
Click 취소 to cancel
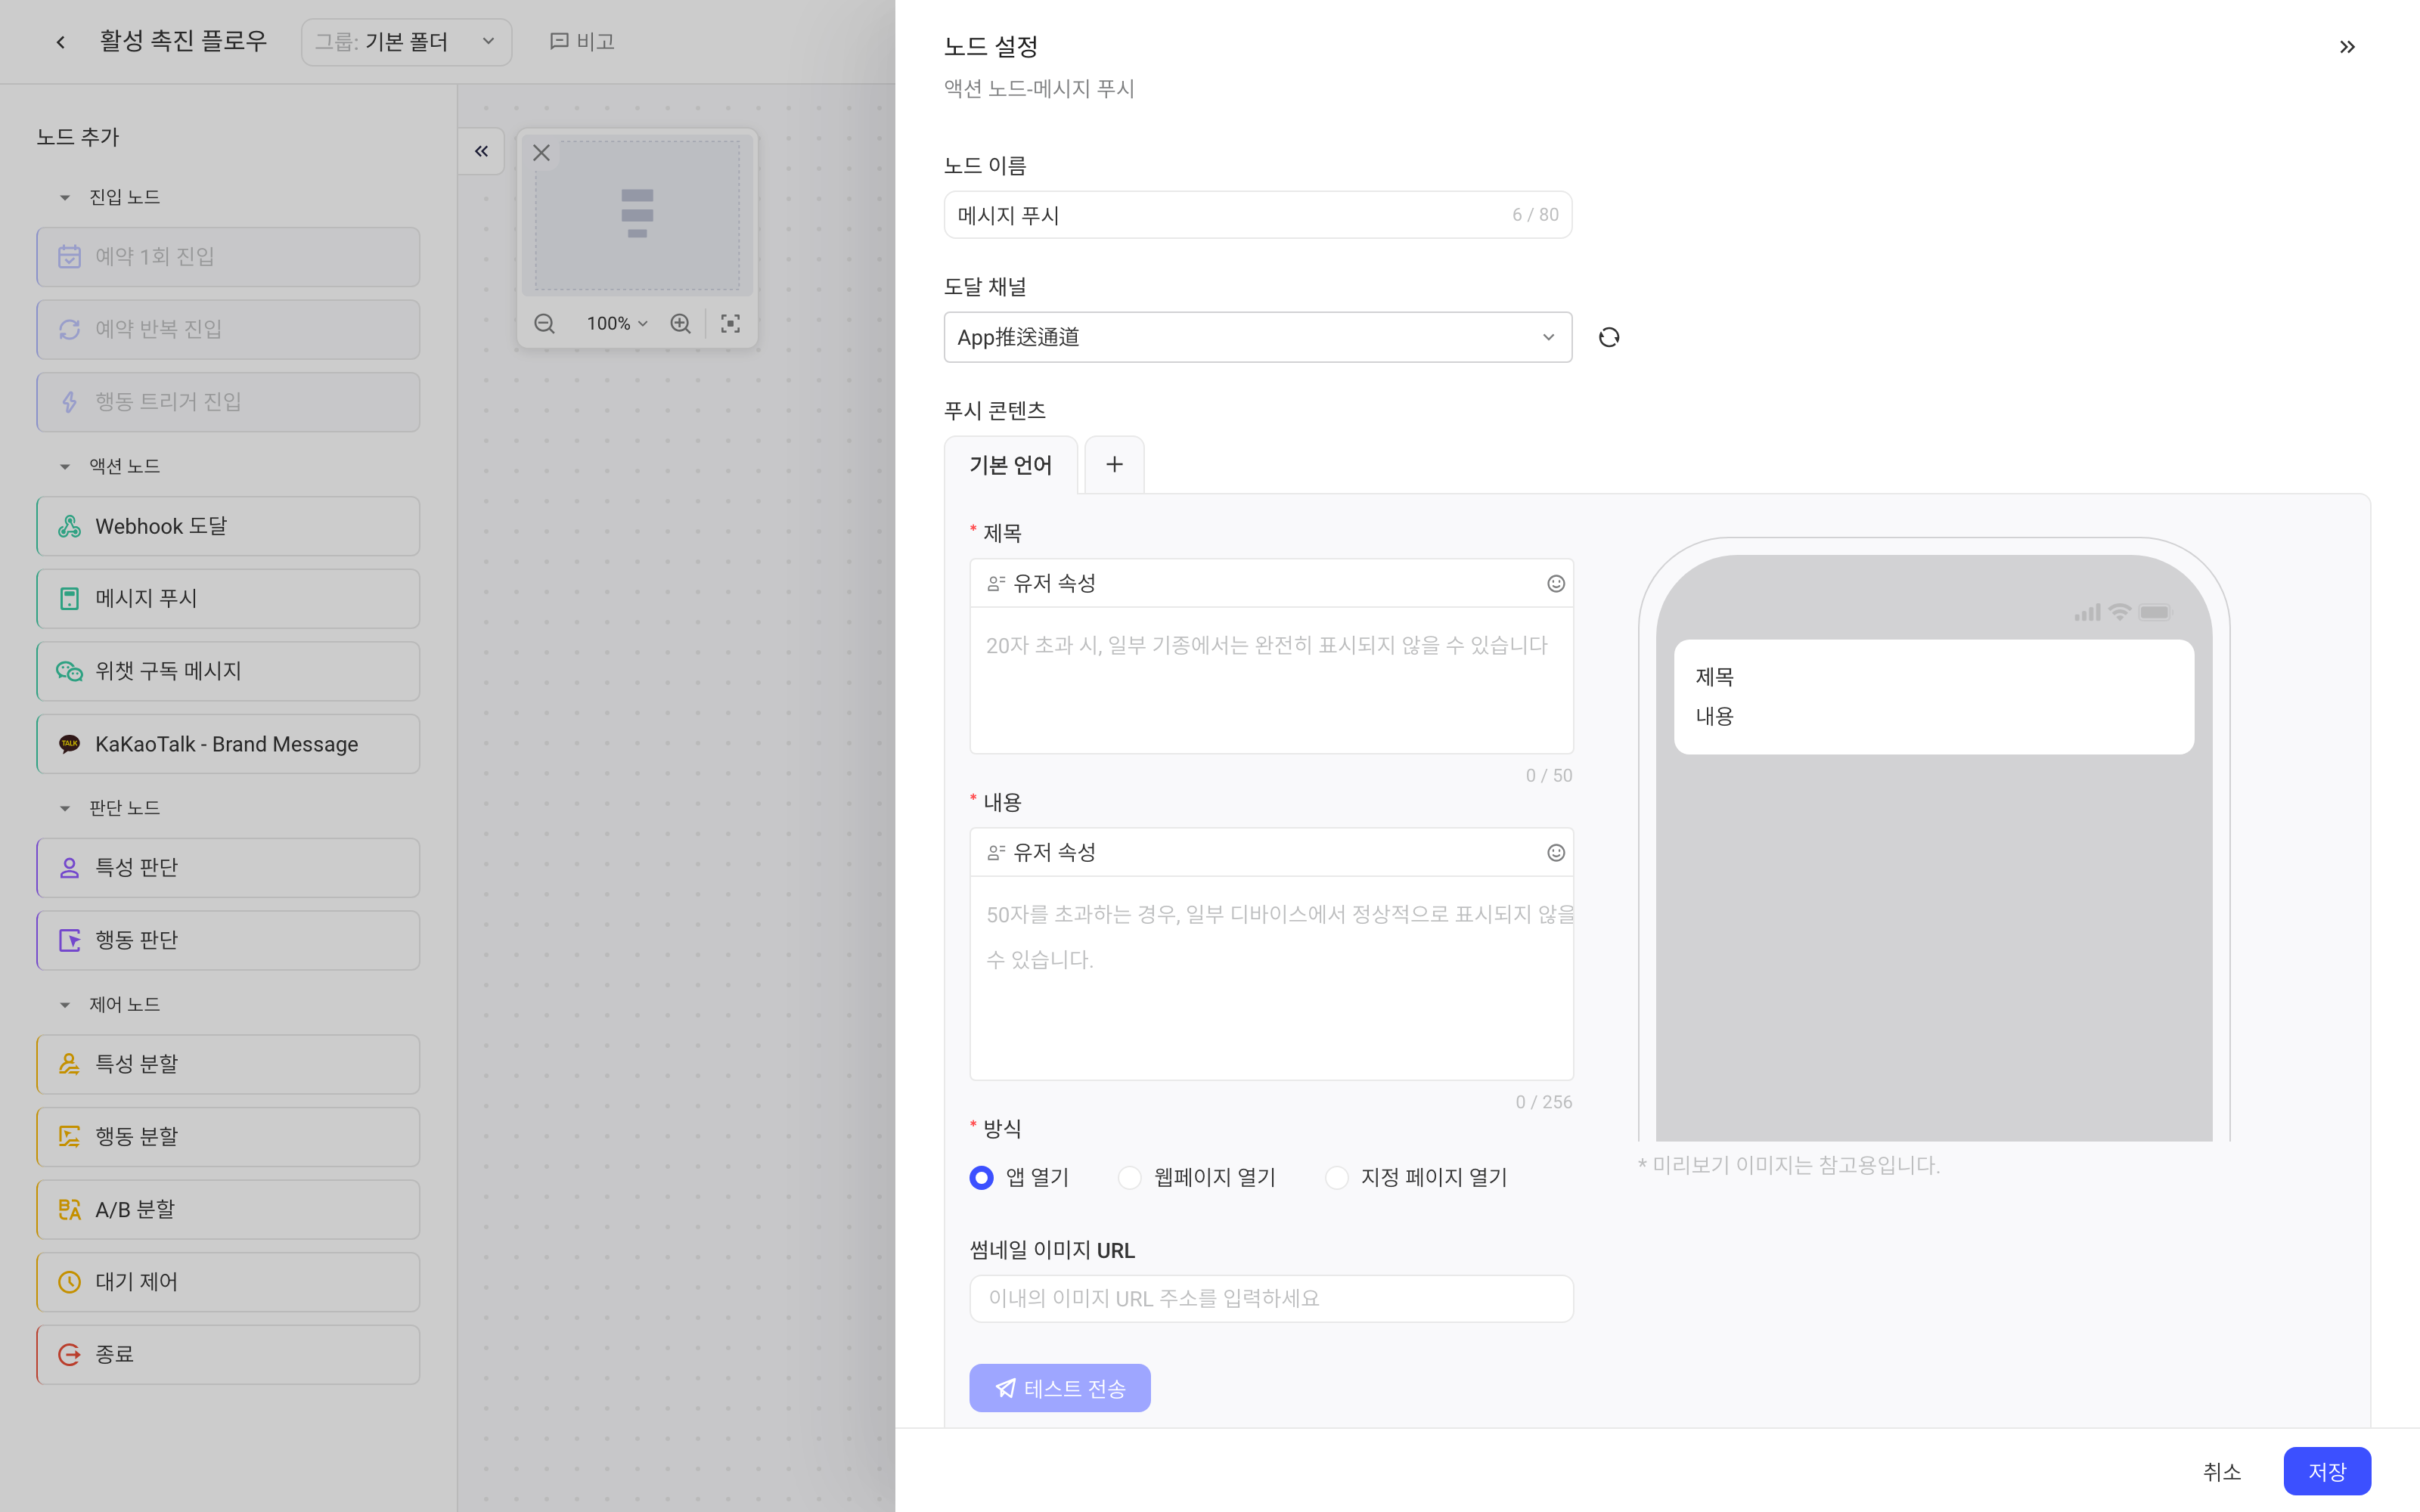pyautogui.click(x=2221, y=1471)
